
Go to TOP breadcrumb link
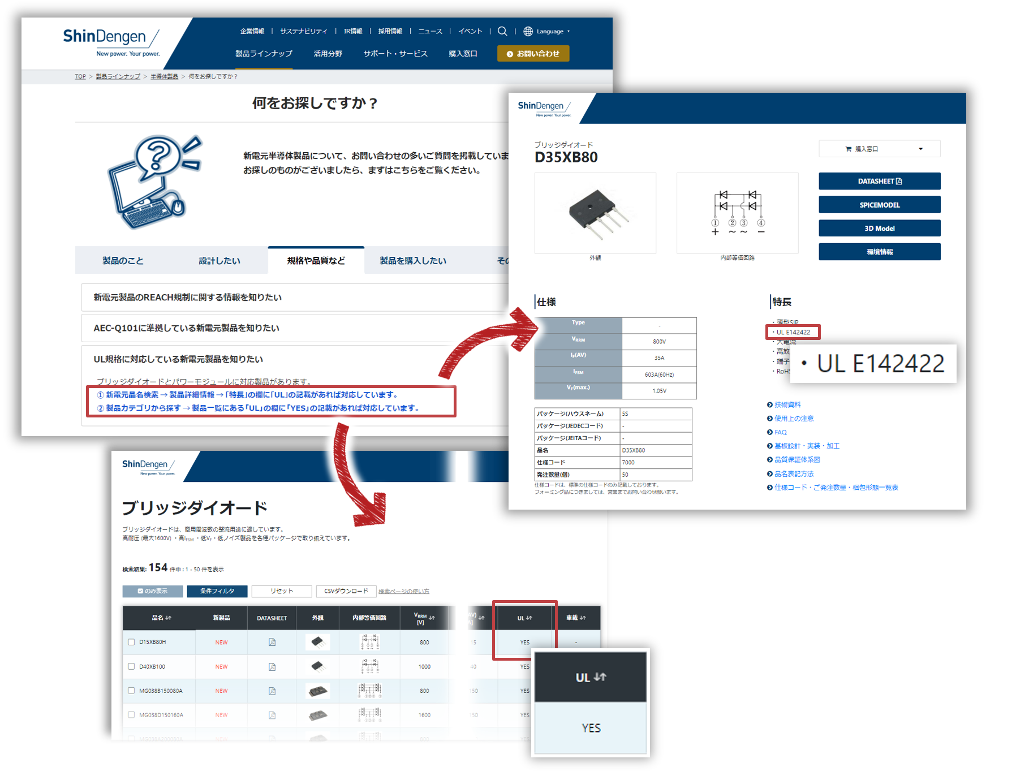click(x=80, y=76)
